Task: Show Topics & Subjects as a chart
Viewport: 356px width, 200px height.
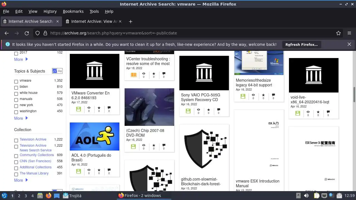Action: click(x=55, y=71)
